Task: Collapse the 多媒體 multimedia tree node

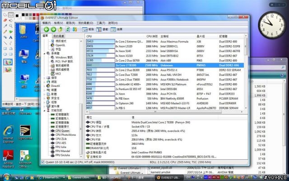Action: coord(44,53)
